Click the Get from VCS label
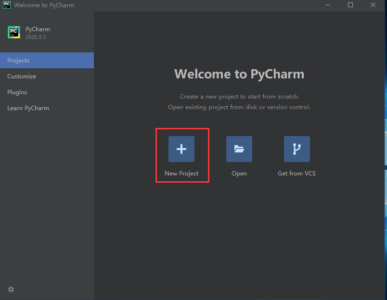The width and height of the screenshot is (387, 300). click(x=297, y=173)
